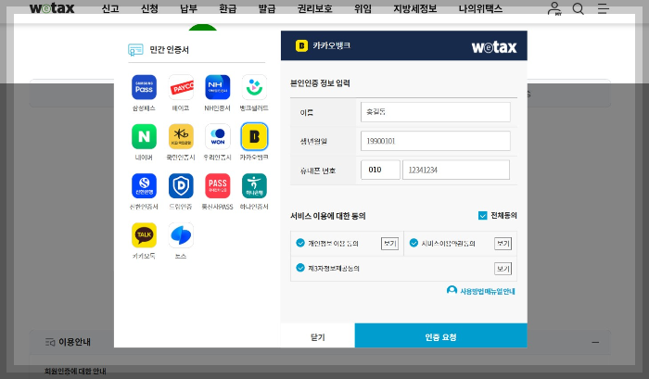Open the 위임 menu
Screen dimensions: 649x379
coord(363,8)
